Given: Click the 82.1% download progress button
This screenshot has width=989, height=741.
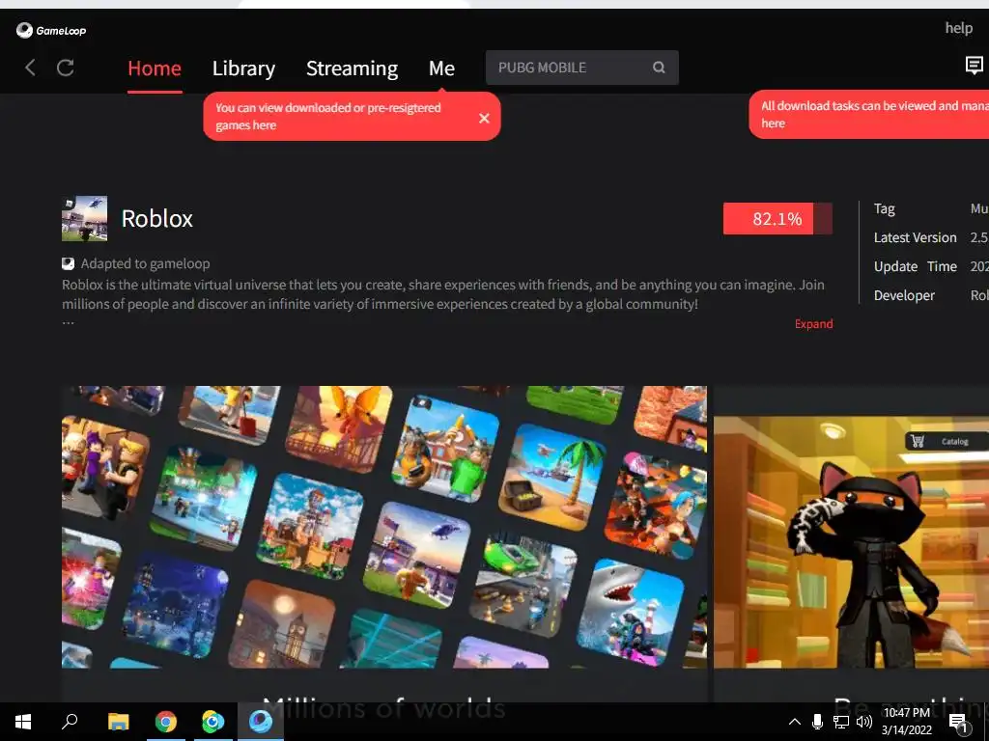Looking at the screenshot, I should pyautogui.click(x=777, y=219).
